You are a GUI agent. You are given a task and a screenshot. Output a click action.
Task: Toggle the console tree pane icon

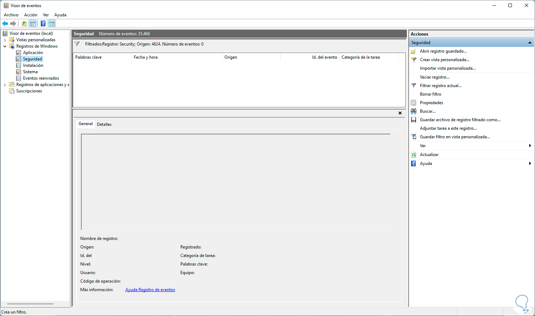[x=33, y=24]
